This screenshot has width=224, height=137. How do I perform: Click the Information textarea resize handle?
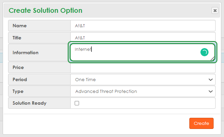pyautogui.click(x=213, y=59)
